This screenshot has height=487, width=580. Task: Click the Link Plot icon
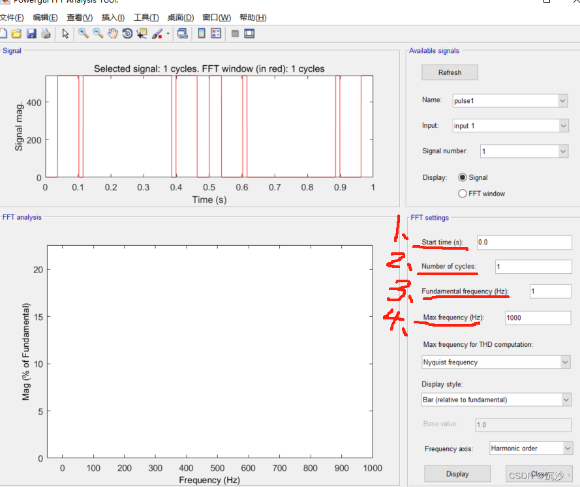coord(183,34)
